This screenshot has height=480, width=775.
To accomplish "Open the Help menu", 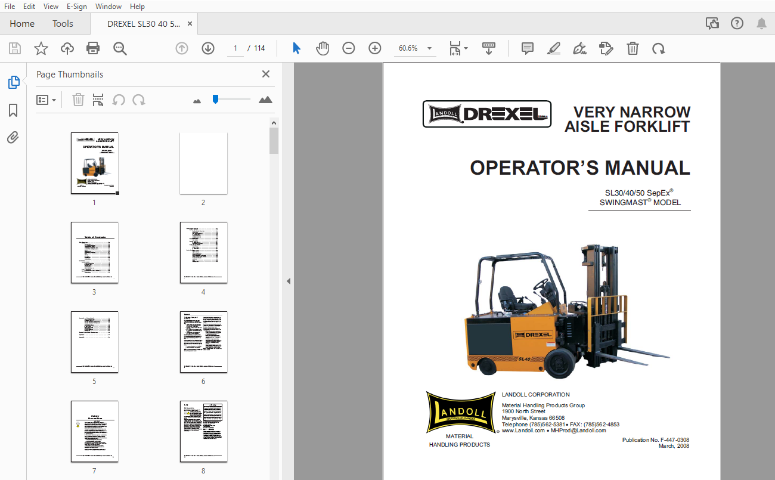I will click(137, 6).
